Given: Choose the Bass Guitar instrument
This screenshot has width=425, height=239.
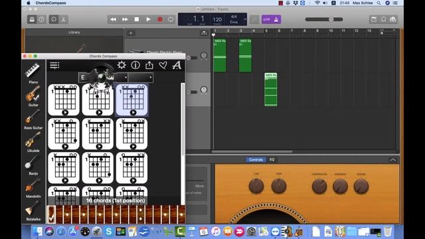Looking at the screenshot, I should 33,119.
